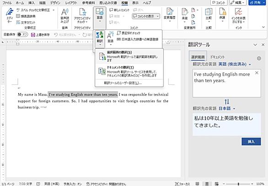Image resolution: width=268 pixels, height=186 pixels.
Task: Click the コメント button at top
Action: (219, 3)
